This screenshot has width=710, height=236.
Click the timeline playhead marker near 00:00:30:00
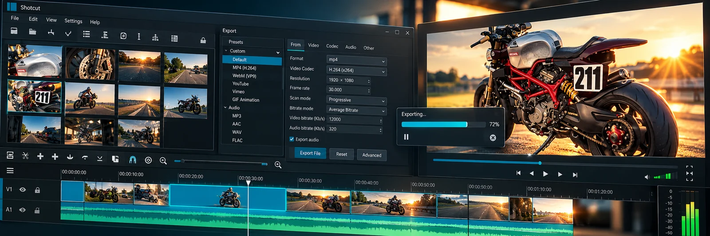[x=248, y=182]
